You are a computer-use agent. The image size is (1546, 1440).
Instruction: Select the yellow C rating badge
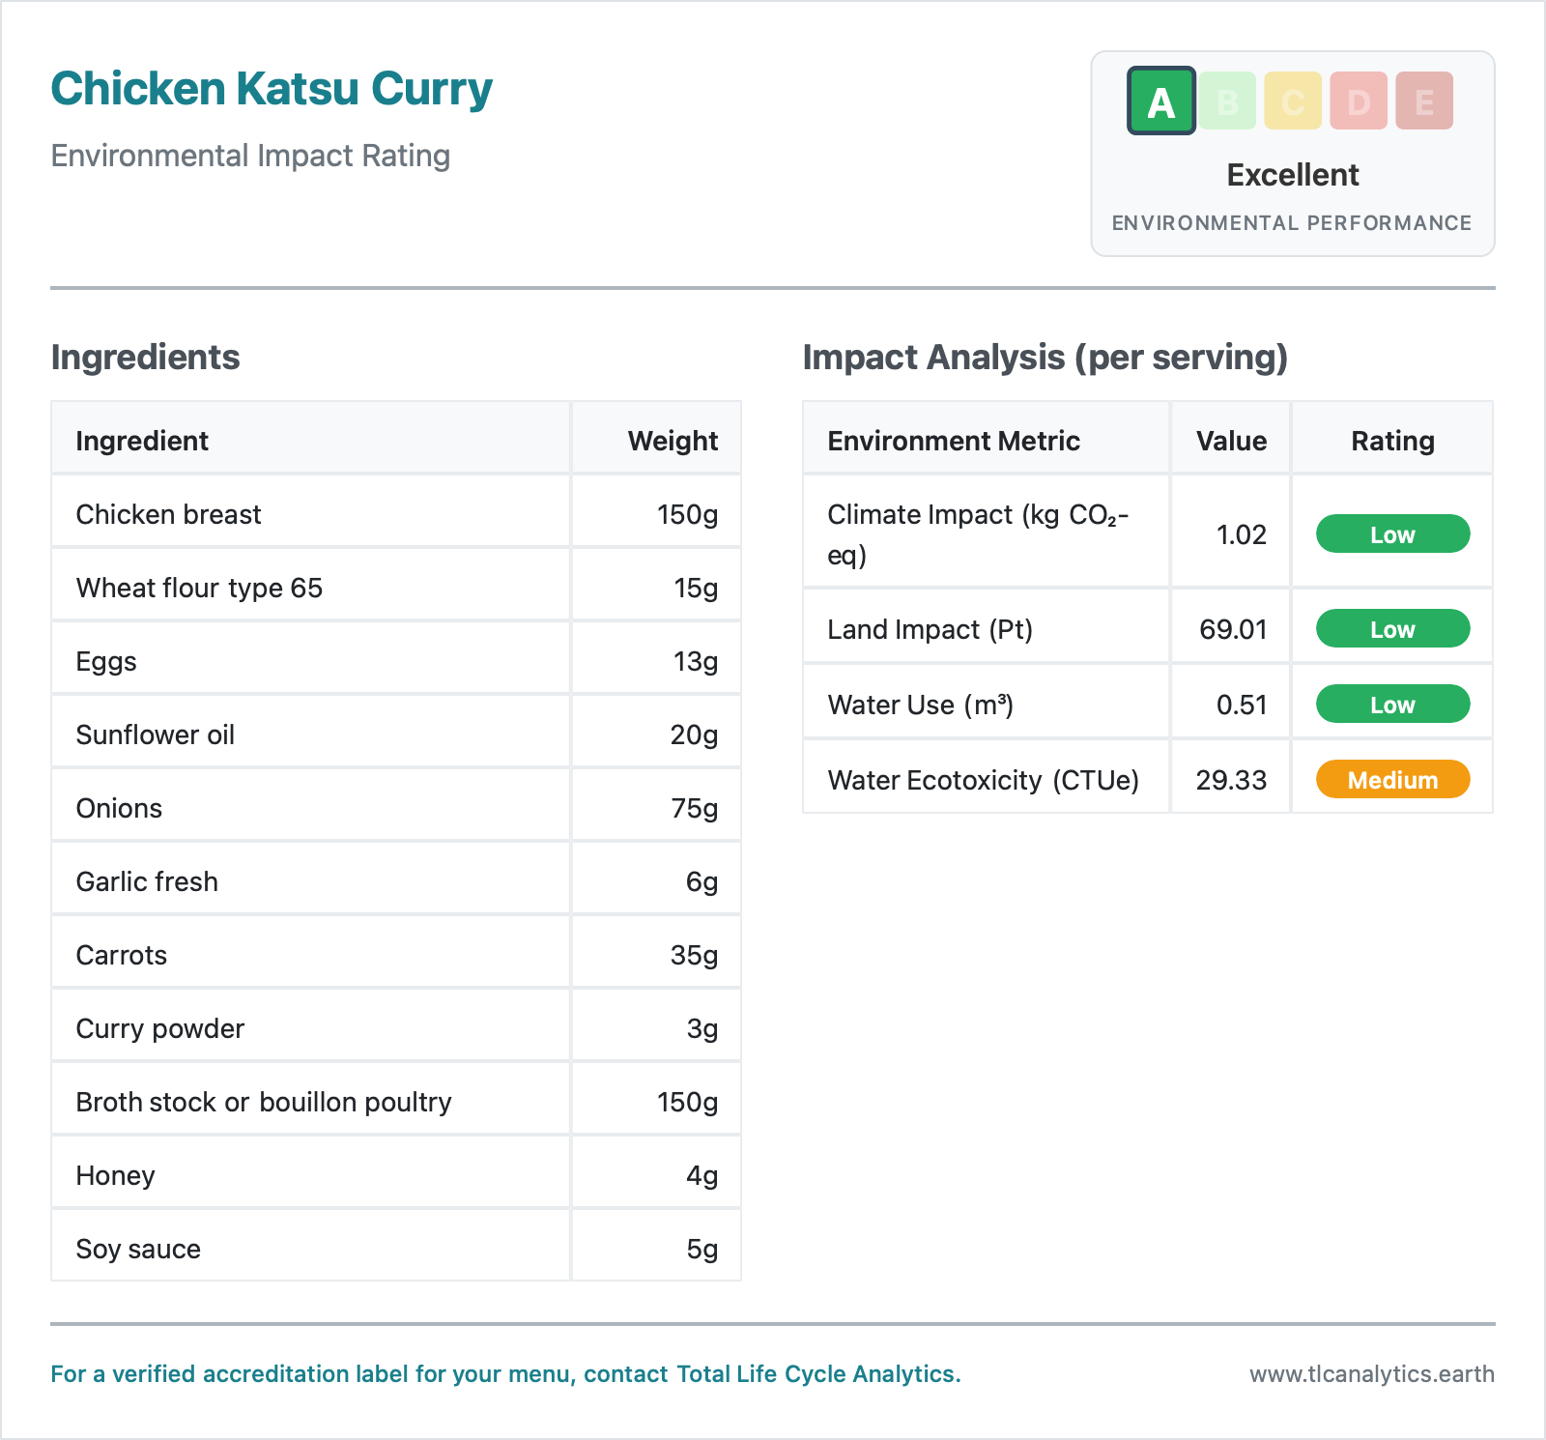click(x=1293, y=101)
